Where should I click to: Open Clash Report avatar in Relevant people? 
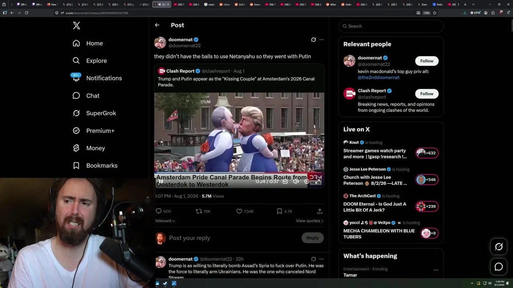pyautogui.click(x=349, y=94)
